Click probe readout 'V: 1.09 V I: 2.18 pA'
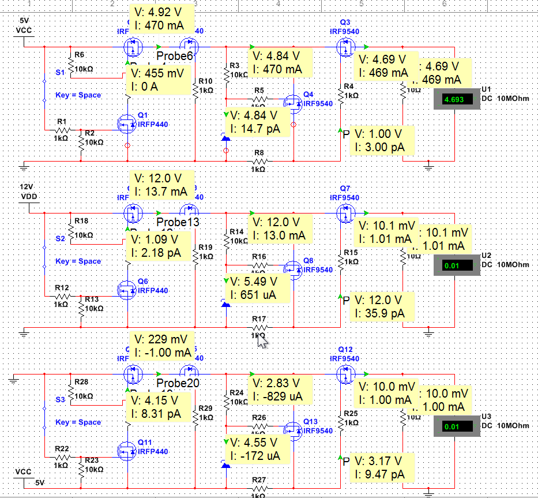 pyautogui.click(x=159, y=246)
